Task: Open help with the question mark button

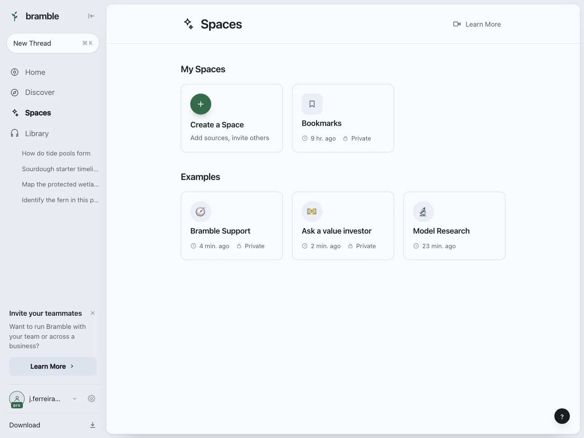Action: [562, 416]
